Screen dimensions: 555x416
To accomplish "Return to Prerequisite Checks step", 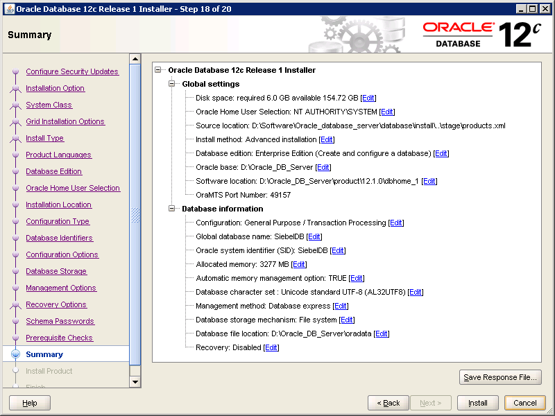I will 60,338.
